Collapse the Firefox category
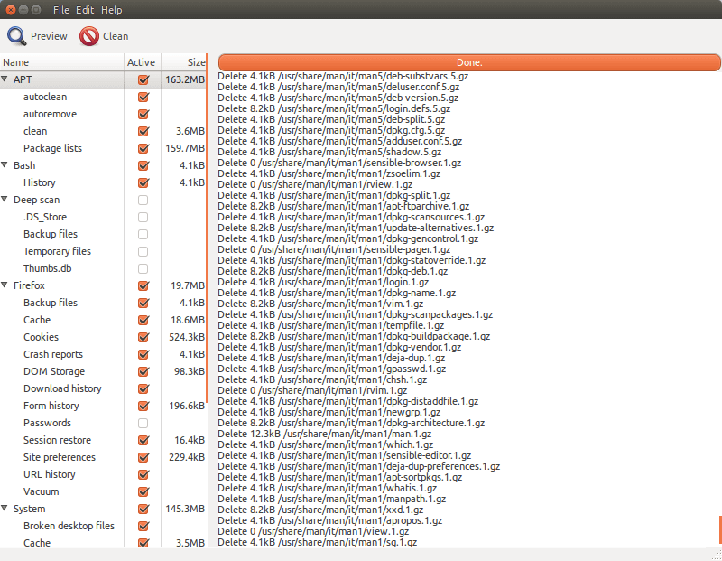 pos(5,285)
